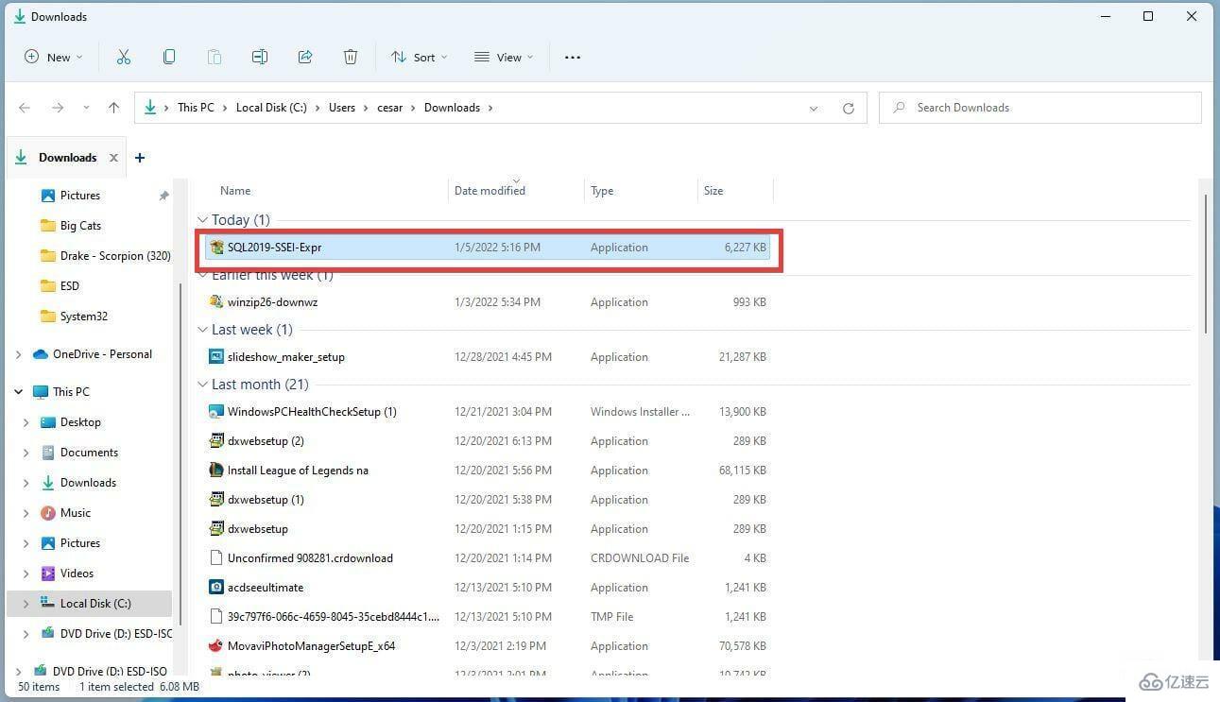Expand the Desktop tree node
Screen dimensions: 1220x702
pyautogui.click(x=26, y=422)
